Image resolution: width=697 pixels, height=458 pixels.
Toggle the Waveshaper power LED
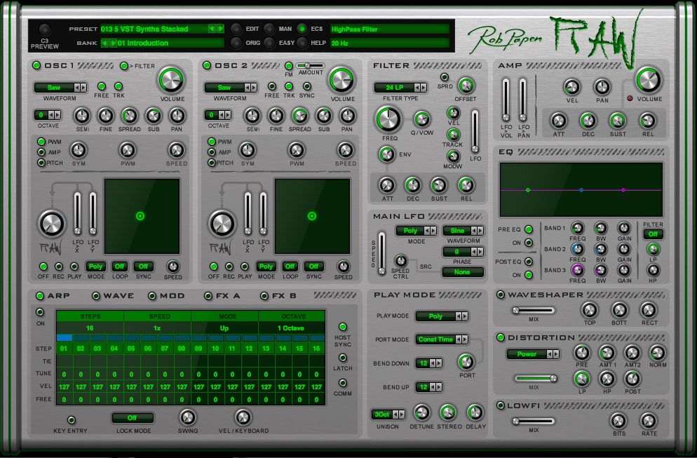coord(501,295)
